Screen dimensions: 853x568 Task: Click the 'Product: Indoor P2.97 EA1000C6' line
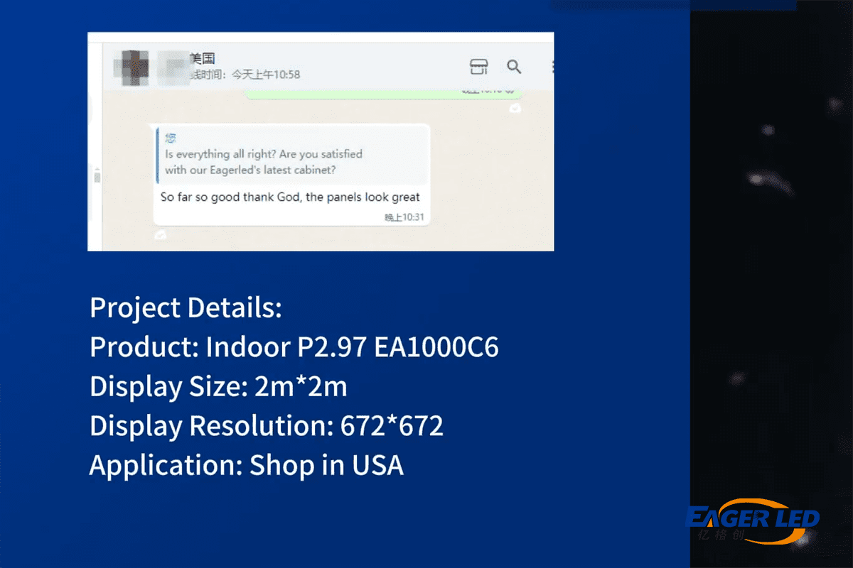tap(294, 347)
